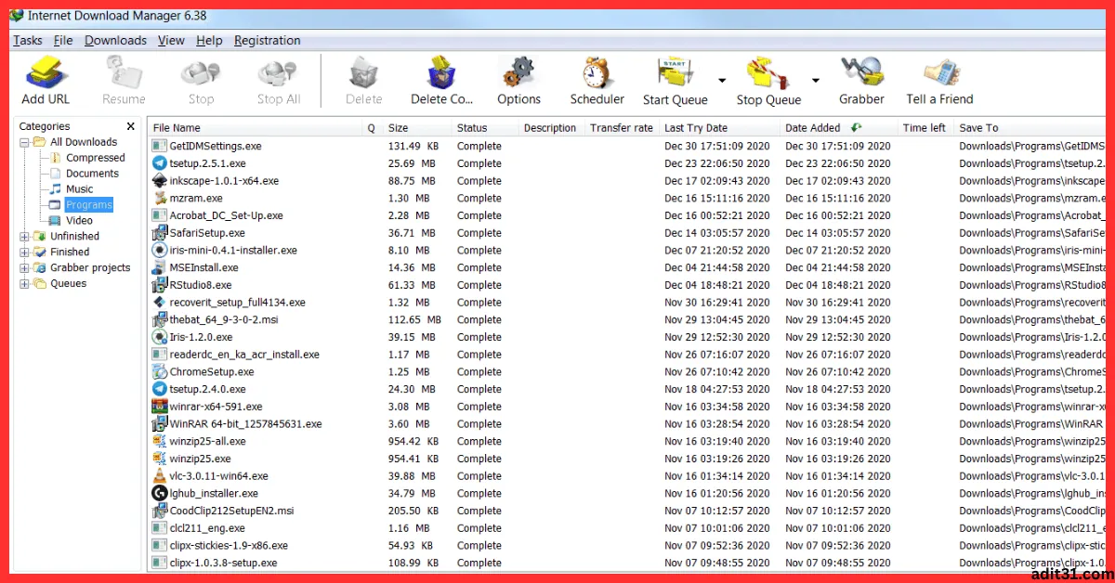Viewport: 1115px width, 583px height.
Task: Select the Music category
Action: click(79, 189)
